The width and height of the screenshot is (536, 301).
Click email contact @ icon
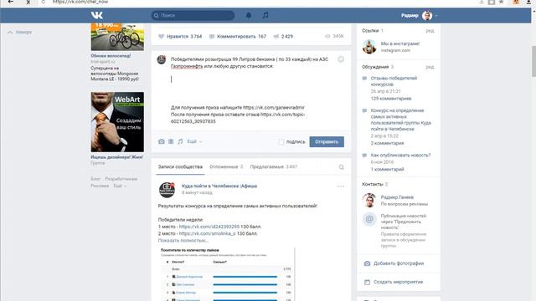369,219
